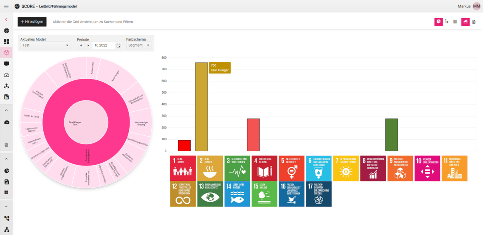Collapse the first sidebar section chevron
The image size is (483, 235).
pos(6,110)
